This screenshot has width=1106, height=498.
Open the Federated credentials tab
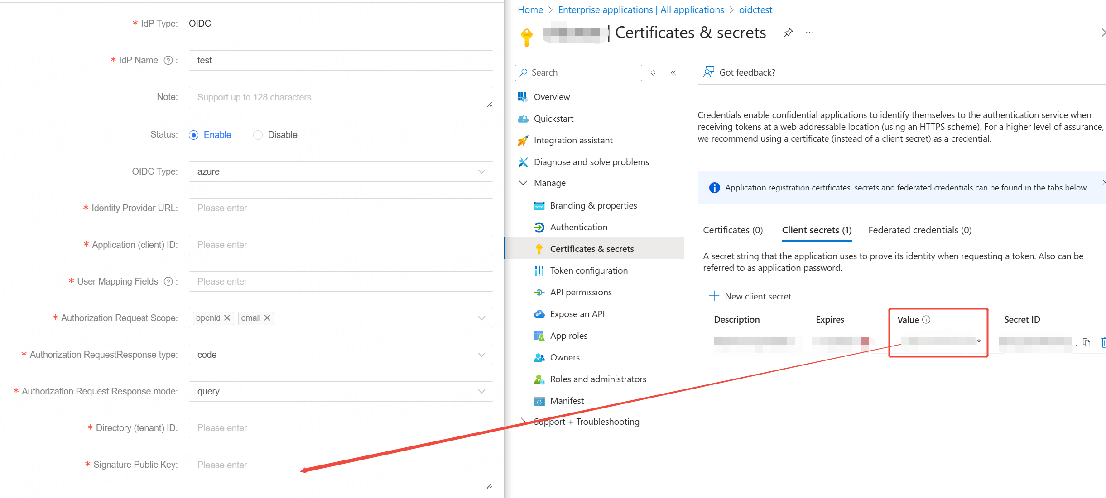(919, 230)
